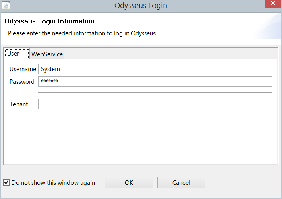The width and height of the screenshot is (282, 199).
Task: Click the separator line above Tenant
Action: (x=155, y=93)
